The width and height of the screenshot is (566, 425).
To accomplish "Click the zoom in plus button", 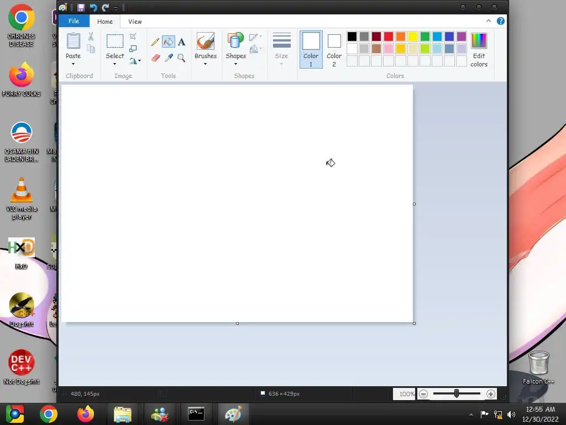I will click(491, 394).
